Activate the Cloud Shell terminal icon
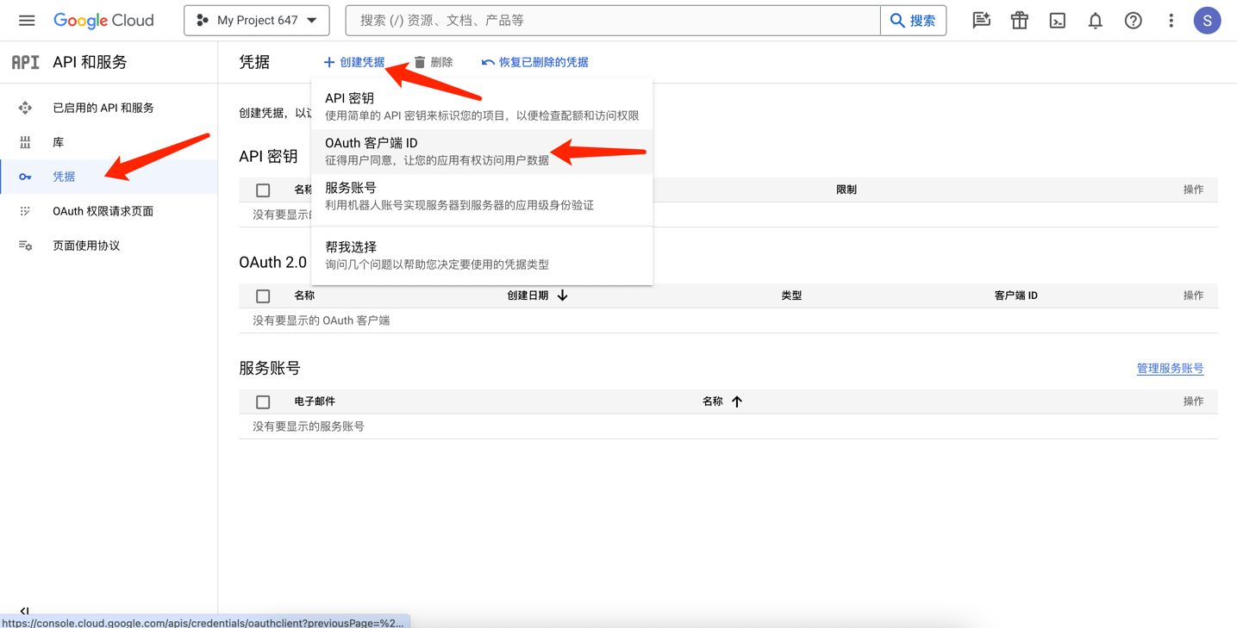1237x628 pixels. point(1057,20)
